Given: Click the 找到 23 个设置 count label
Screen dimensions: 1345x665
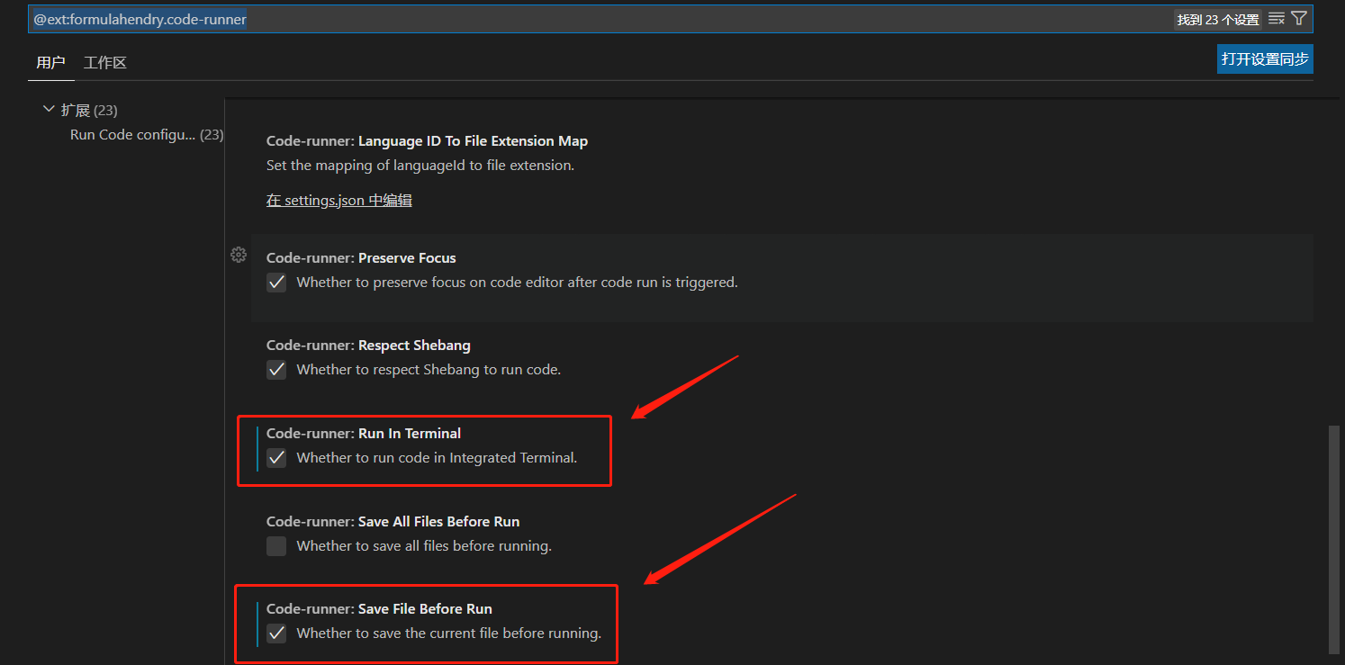Looking at the screenshot, I should click(x=1218, y=19).
